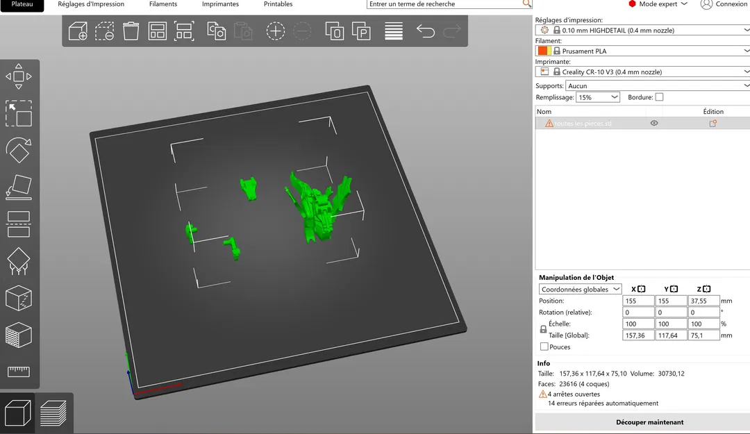Image resolution: width=750 pixels, height=434 pixels.
Task: Select the Rotate tool in left sidebar
Action: [19, 150]
